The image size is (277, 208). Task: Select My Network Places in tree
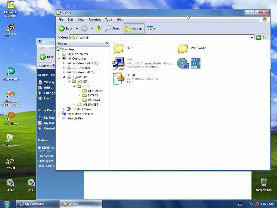pos(80,114)
